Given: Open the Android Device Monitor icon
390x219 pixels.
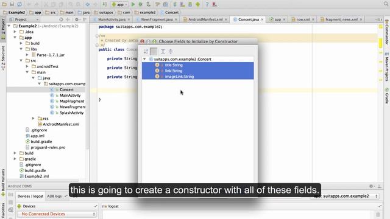Looking at the screenshot, I should [x=197, y=4].
